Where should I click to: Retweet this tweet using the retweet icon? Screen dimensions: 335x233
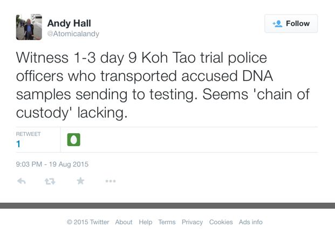tap(50, 181)
